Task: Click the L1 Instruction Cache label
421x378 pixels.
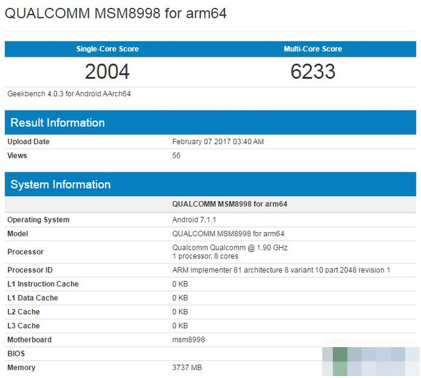Action: [x=43, y=284]
